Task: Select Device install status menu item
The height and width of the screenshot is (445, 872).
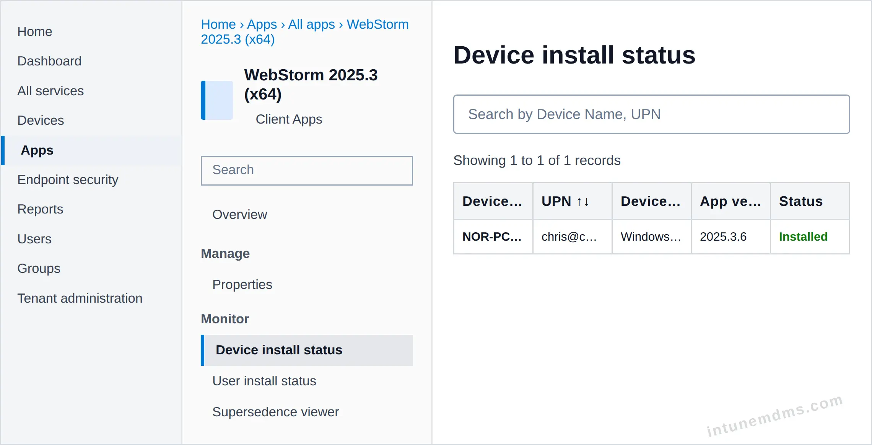Action: click(307, 350)
